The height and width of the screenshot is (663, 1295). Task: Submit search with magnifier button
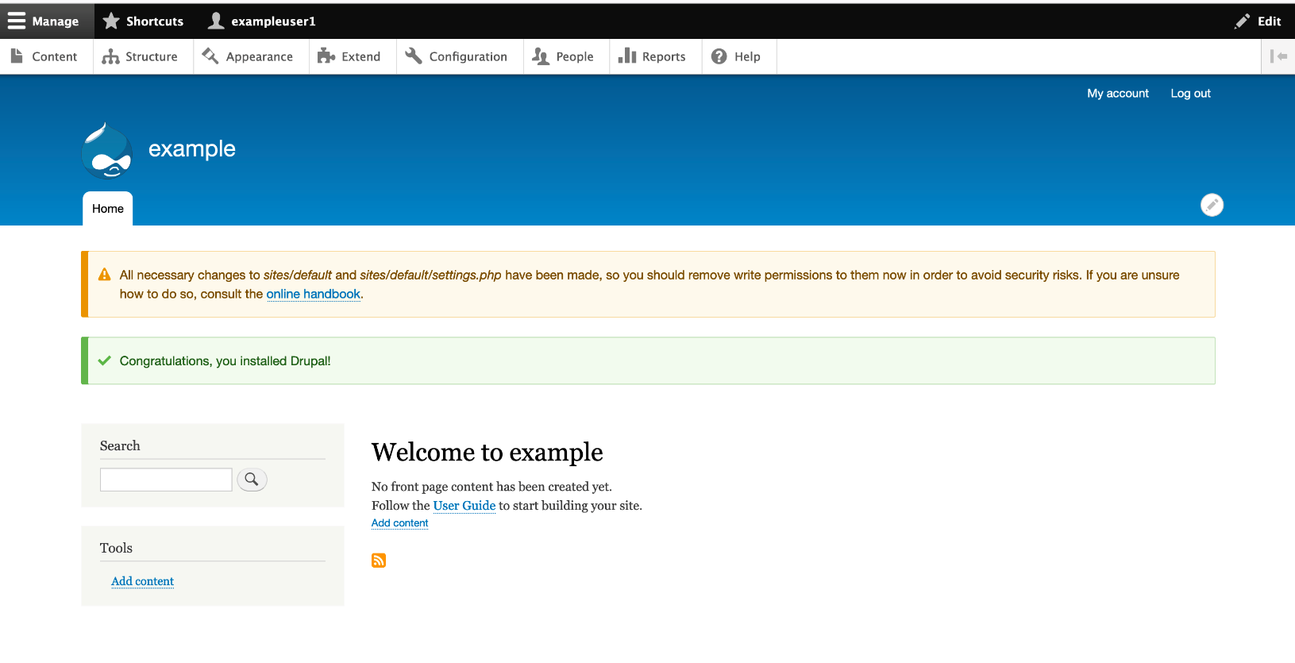point(252,480)
